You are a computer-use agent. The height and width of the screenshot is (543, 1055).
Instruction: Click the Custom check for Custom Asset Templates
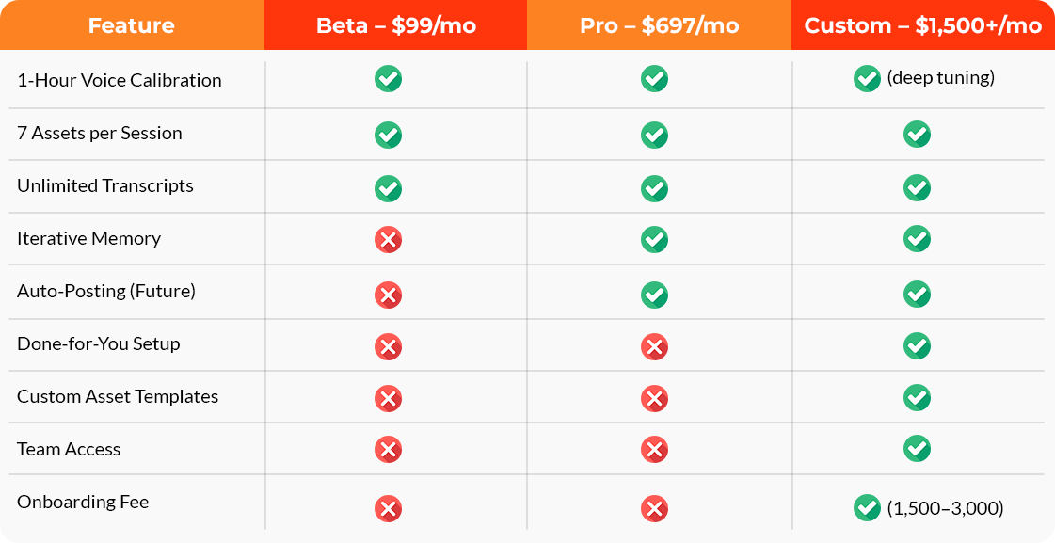pyautogui.click(x=917, y=397)
